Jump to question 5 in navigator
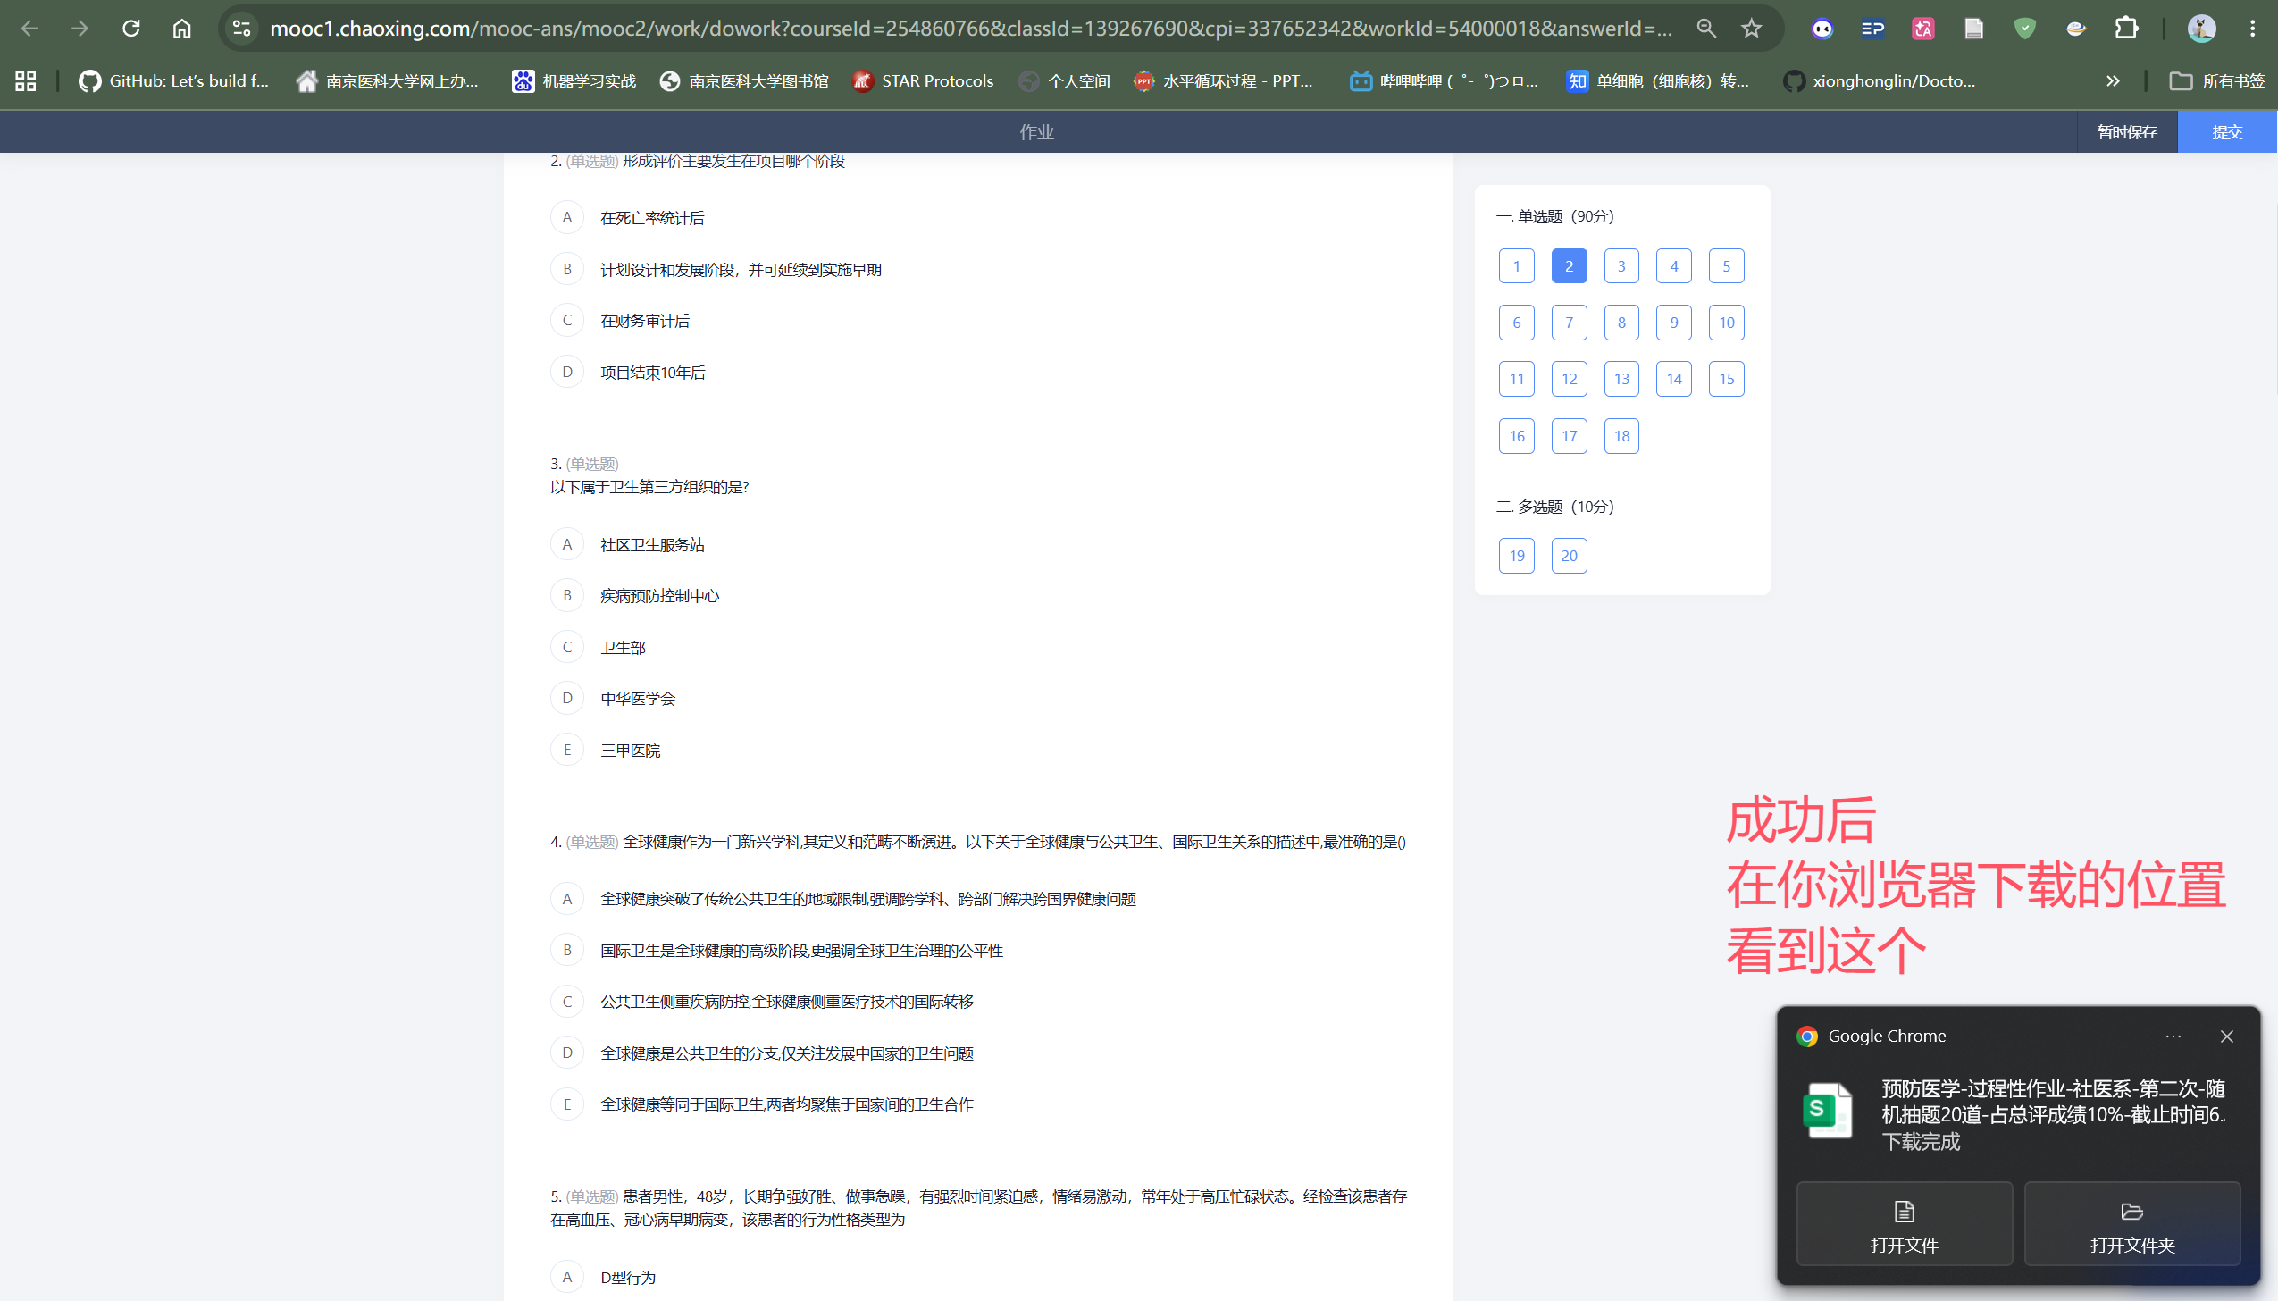 (x=1727, y=266)
